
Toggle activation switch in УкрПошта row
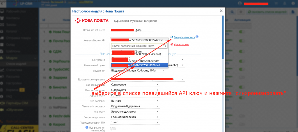coord(242,61)
